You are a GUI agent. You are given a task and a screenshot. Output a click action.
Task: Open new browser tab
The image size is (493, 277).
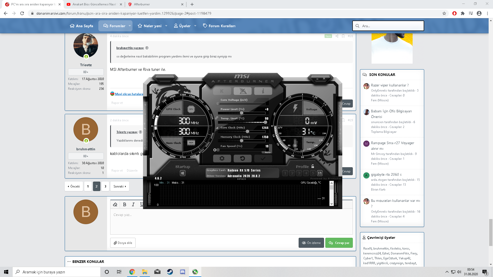coord(192,4)
